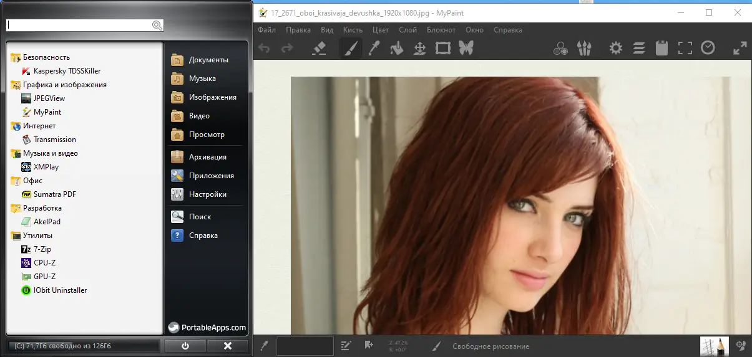This screenshot has height=357, width=752.
Task: Select the Eraser tool in toolbar
Action: click(x=319, y=48)
